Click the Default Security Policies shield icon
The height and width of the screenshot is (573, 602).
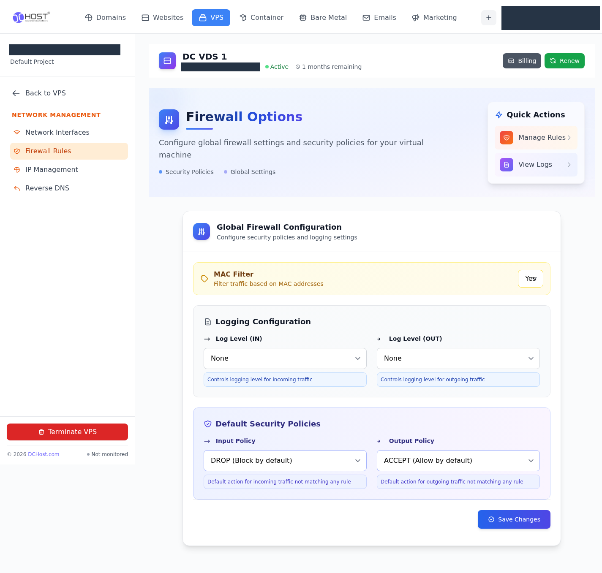pos(208,424)
